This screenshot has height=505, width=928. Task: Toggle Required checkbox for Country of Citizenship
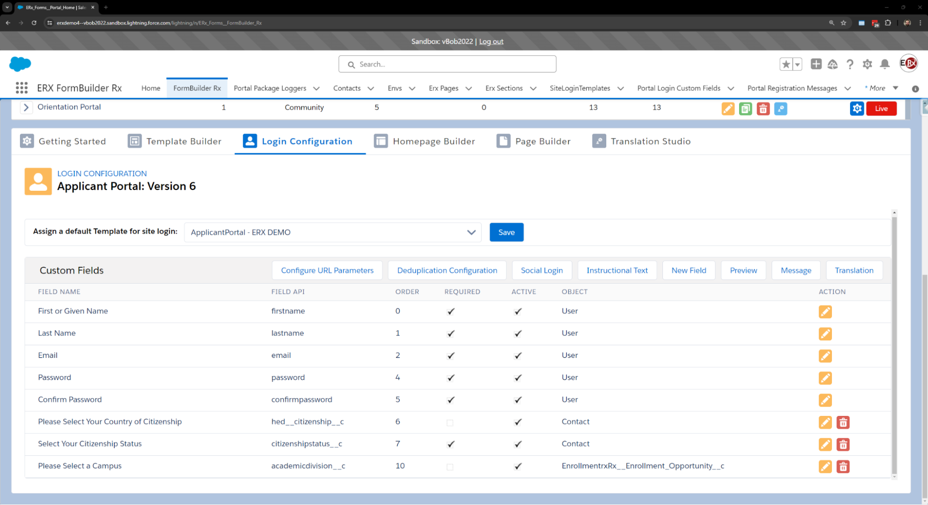[450, 422]
